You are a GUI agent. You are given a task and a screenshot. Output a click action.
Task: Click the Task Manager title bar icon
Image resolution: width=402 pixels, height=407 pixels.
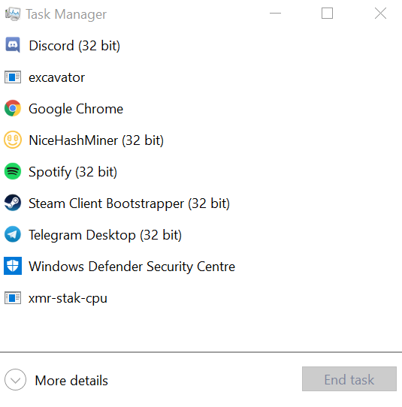point(13,14)
